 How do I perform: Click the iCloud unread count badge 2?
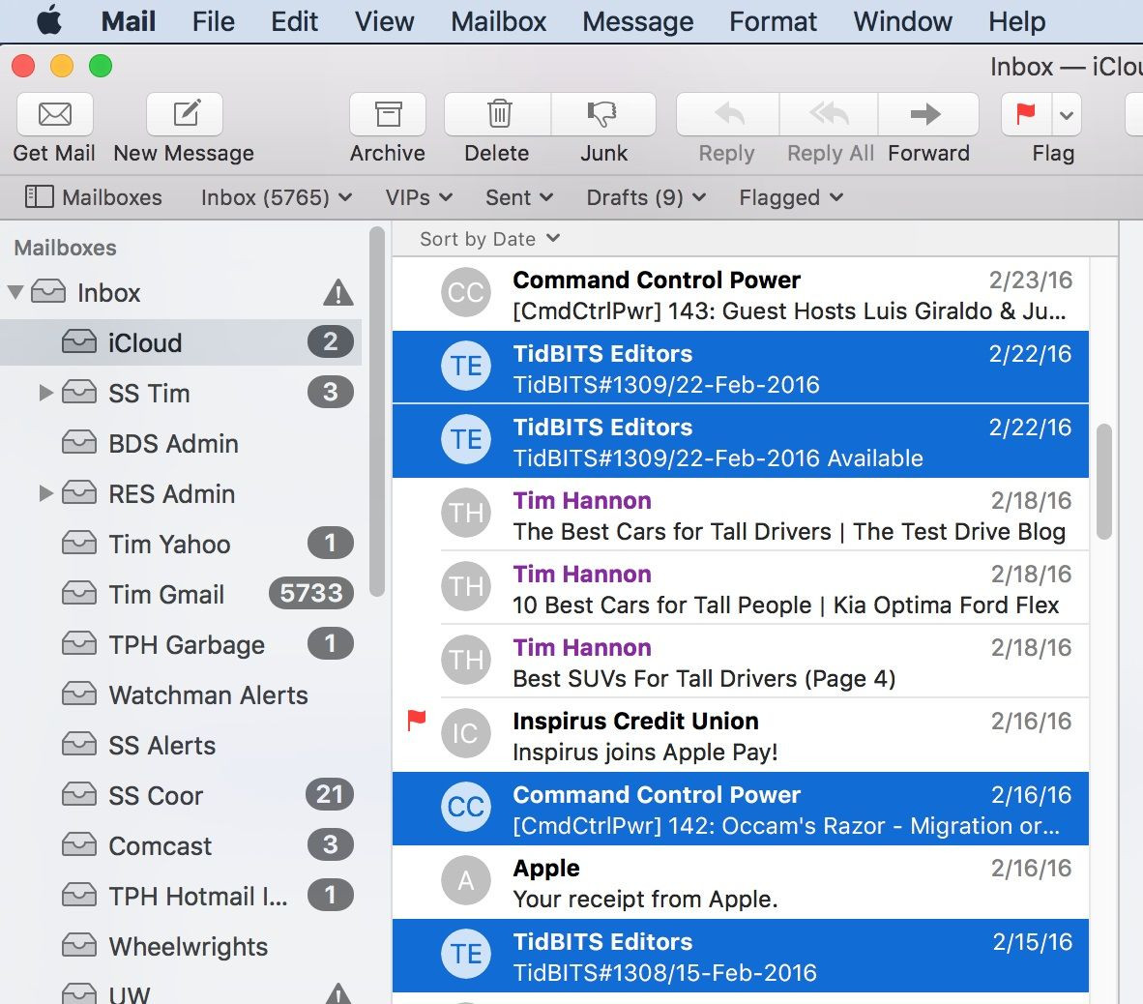330,341
